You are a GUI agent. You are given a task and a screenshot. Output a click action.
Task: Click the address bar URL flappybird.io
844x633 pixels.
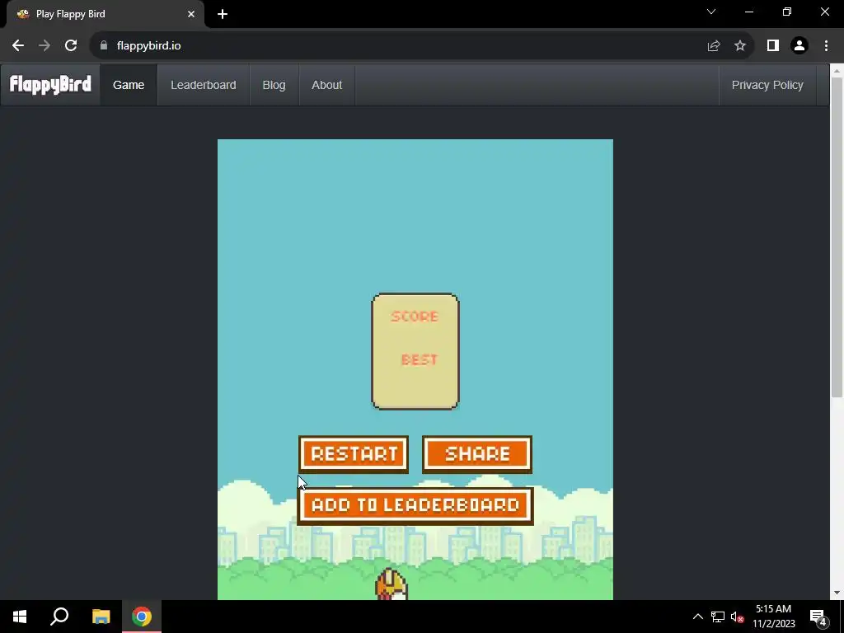tap(148, 46)
